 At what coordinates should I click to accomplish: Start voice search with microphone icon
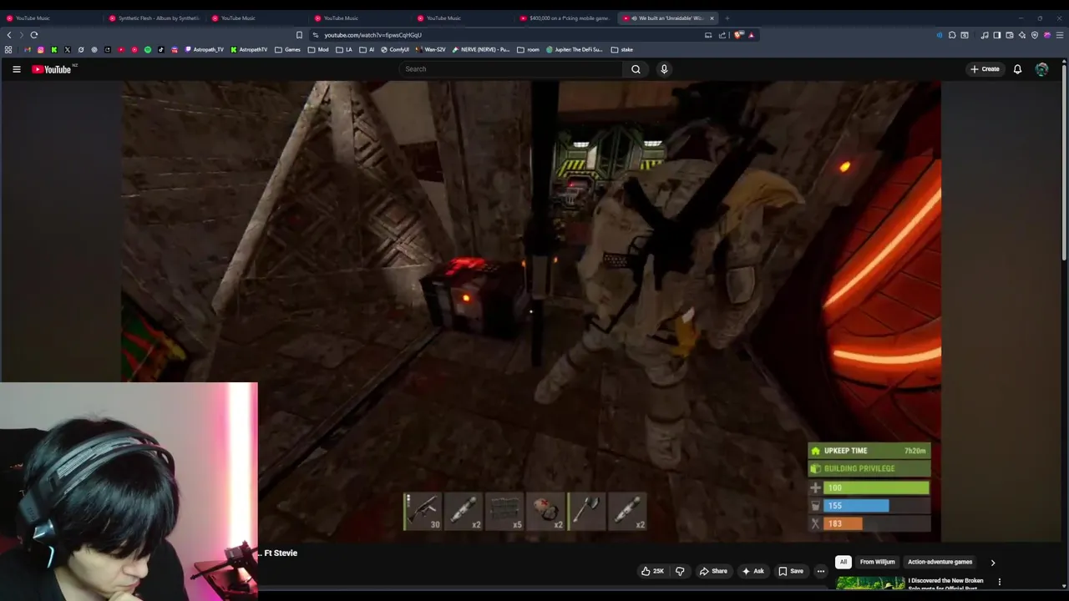664,69
